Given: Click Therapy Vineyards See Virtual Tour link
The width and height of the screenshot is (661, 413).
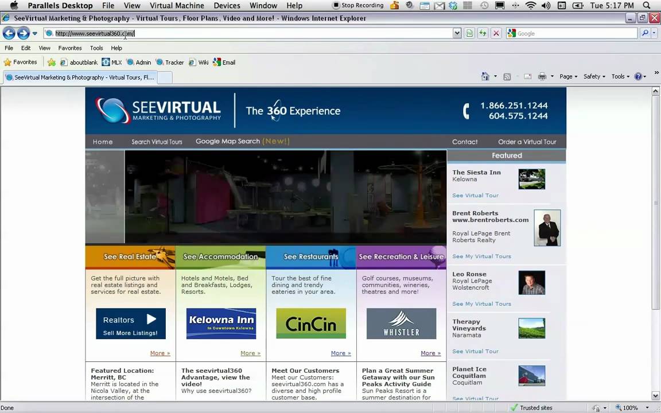Looking at the screenshot, I should click(x=475, y=352).
